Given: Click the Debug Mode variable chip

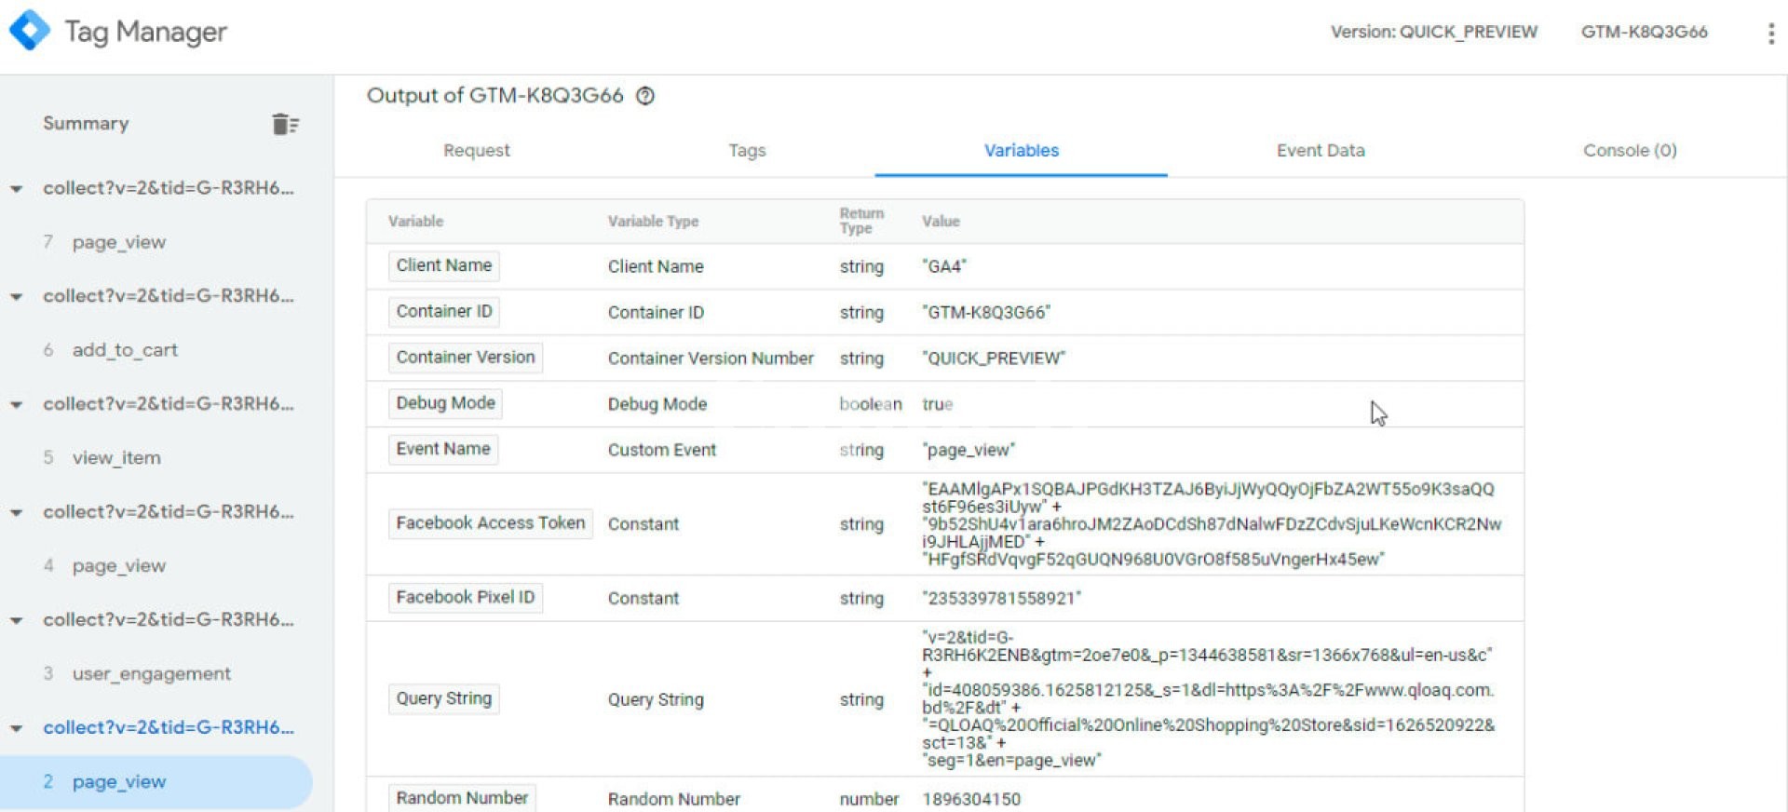Looking at the screenshot, I should pos(445,403).
